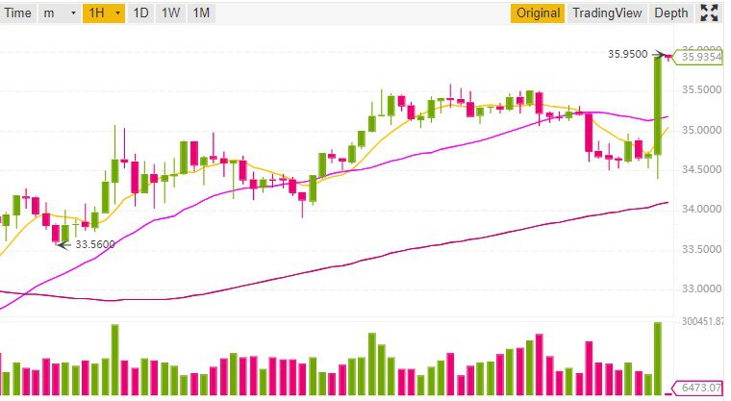Click the tall green latest candlestick
This screenshot has height=401, width=731.
[658, 106]
